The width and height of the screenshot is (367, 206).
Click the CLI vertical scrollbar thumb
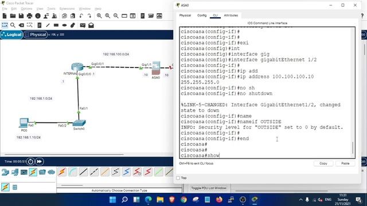coord(353,148)
